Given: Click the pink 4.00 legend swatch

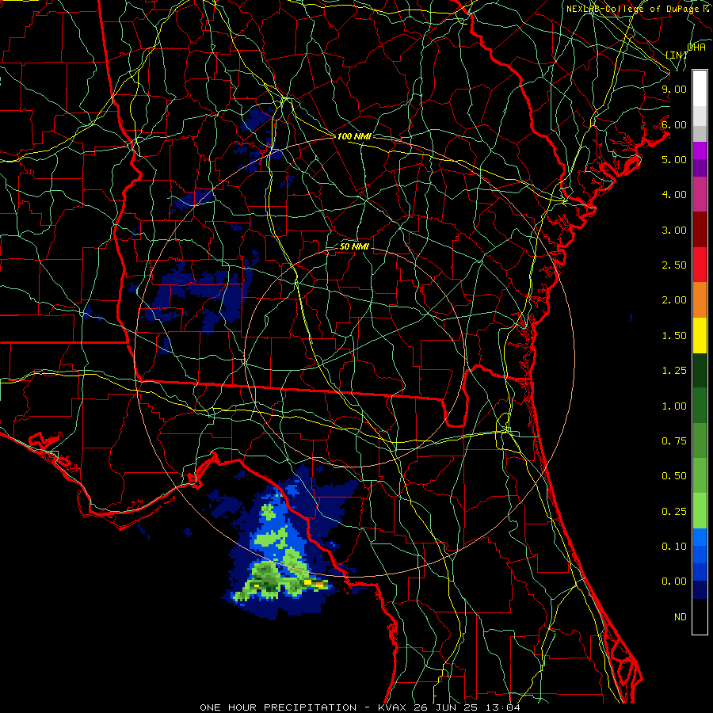Looking at the screenshot, I should [x=700, y=195].
